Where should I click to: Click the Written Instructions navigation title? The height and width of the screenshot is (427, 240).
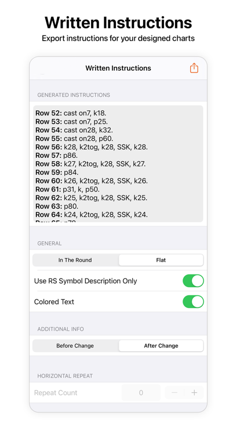(118, 68)
